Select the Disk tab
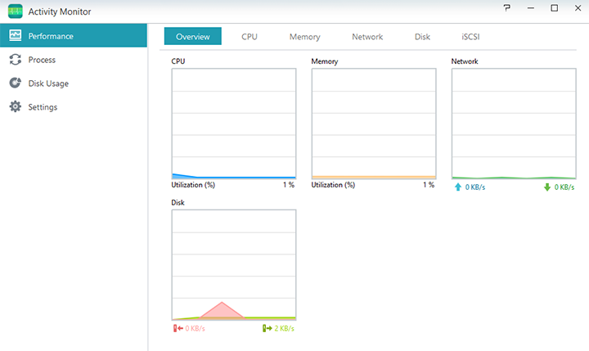This screenshot has height=351, width=589. tap(422, 37)
